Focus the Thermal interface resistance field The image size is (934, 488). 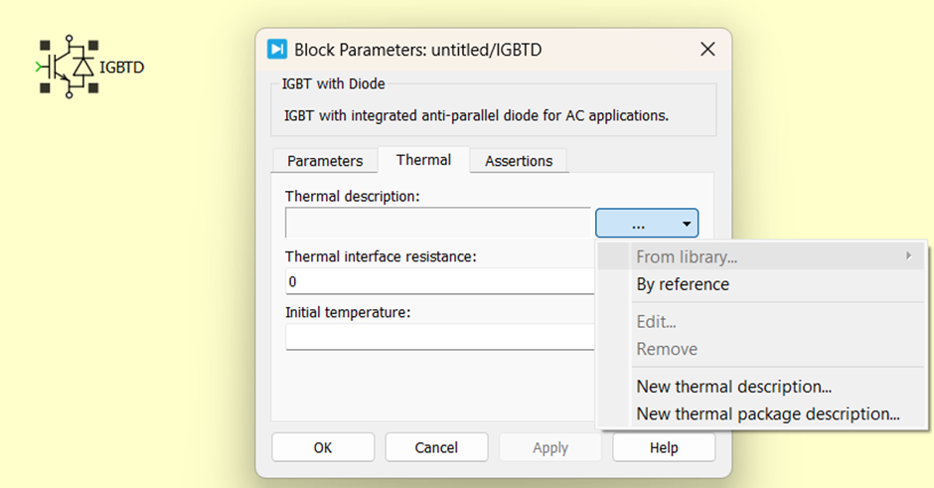click(438, 282)
